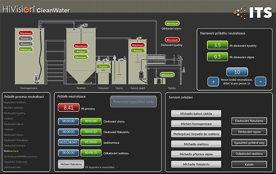Viewport: 276px width, 174px height.
Task: Click the Provoz 1 indicator on Homogenizace
Action: [26, 39]
